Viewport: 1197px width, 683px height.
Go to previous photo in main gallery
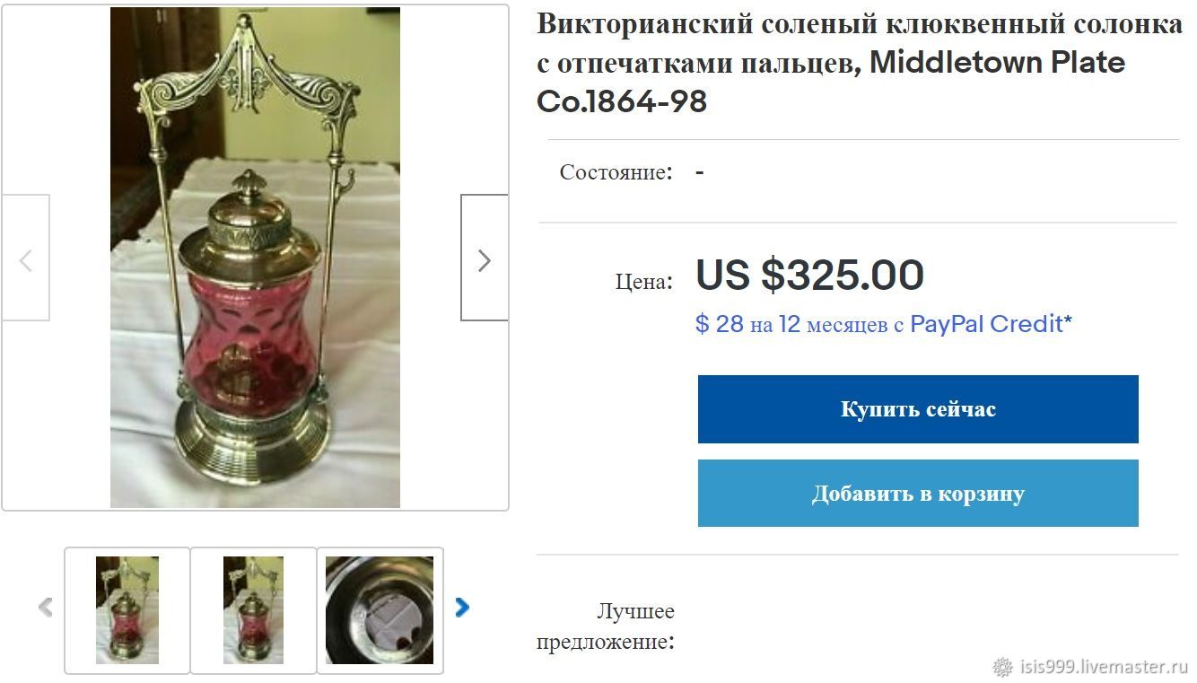click(x=25, y=259)
